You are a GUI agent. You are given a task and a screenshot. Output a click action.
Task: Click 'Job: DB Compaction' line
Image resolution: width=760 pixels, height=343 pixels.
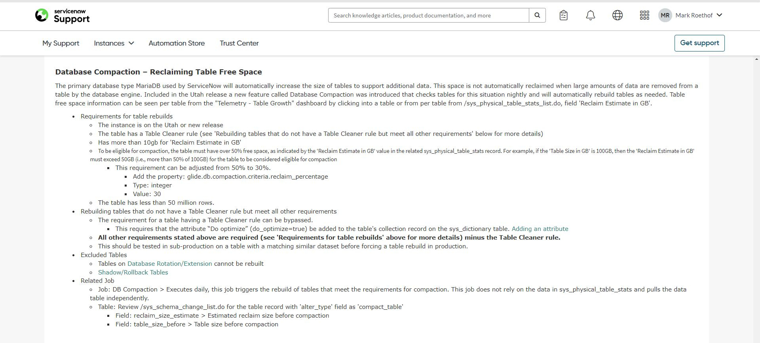(x=388, y=294)
